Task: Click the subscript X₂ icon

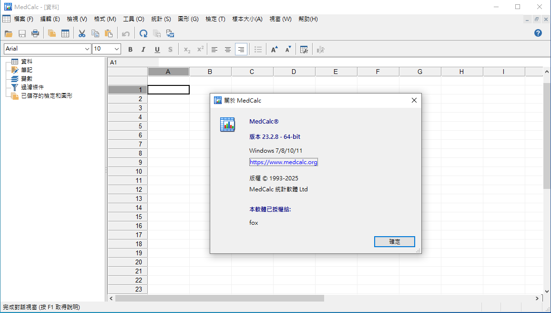Action: tap(187, 50)
